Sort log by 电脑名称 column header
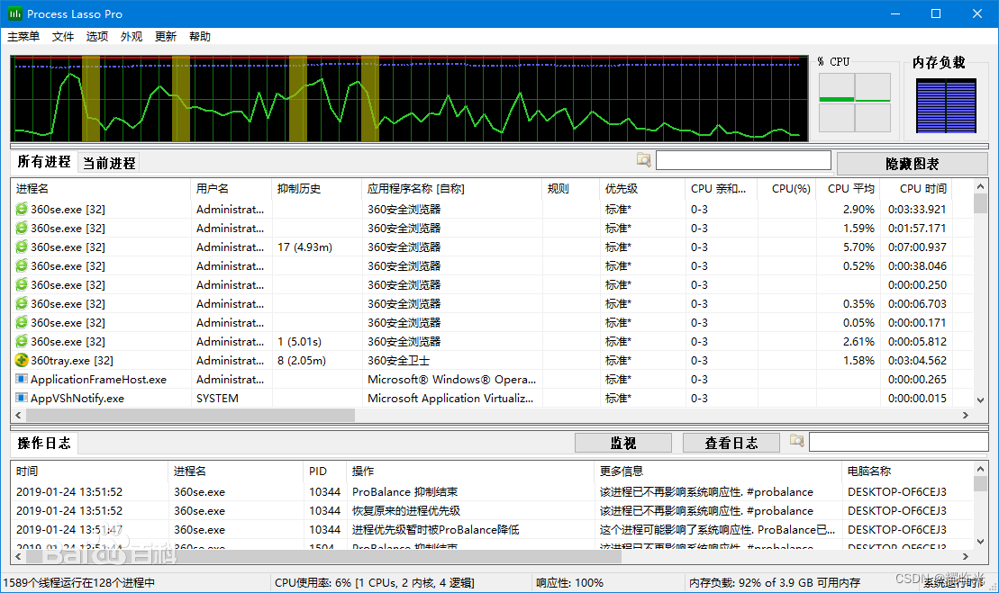This screenshot has width=999, height=593. click(906, 471)
